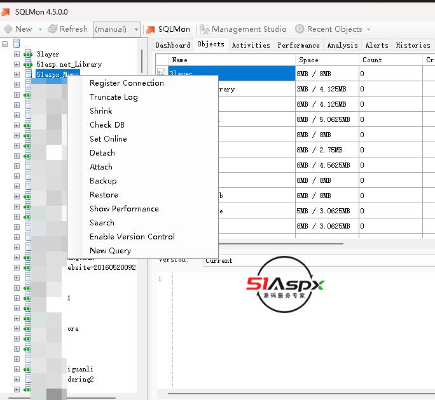The image size is (435, 400).
Task: Click the 3layer database icon in tree
Action: [28, 55]
